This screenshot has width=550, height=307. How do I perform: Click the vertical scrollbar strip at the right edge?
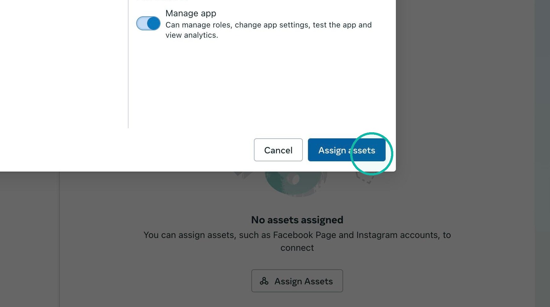(x=542, y=153)
